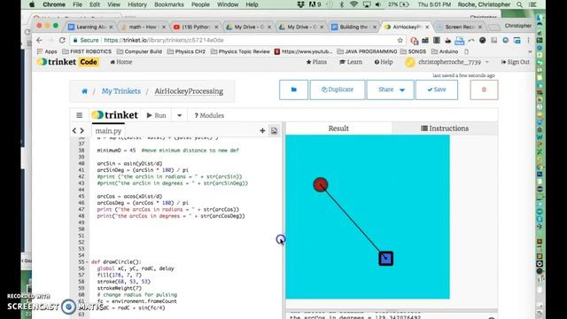
Task: Click the blue square in Result
Action: pyautogui.click(x=386, y=259)
